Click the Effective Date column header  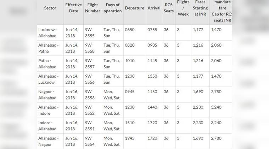pyautogui.click(x=73, y=8)
